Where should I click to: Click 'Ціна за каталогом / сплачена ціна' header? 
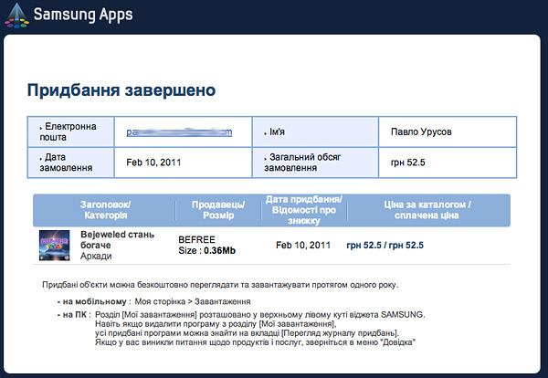point(427,210)
